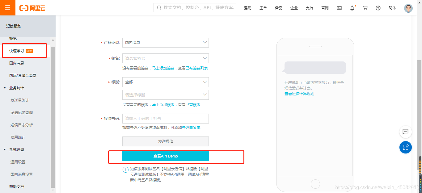Open the 模版 type dropdown showing 全部
The image size is (422, 193).
(166, 82)
